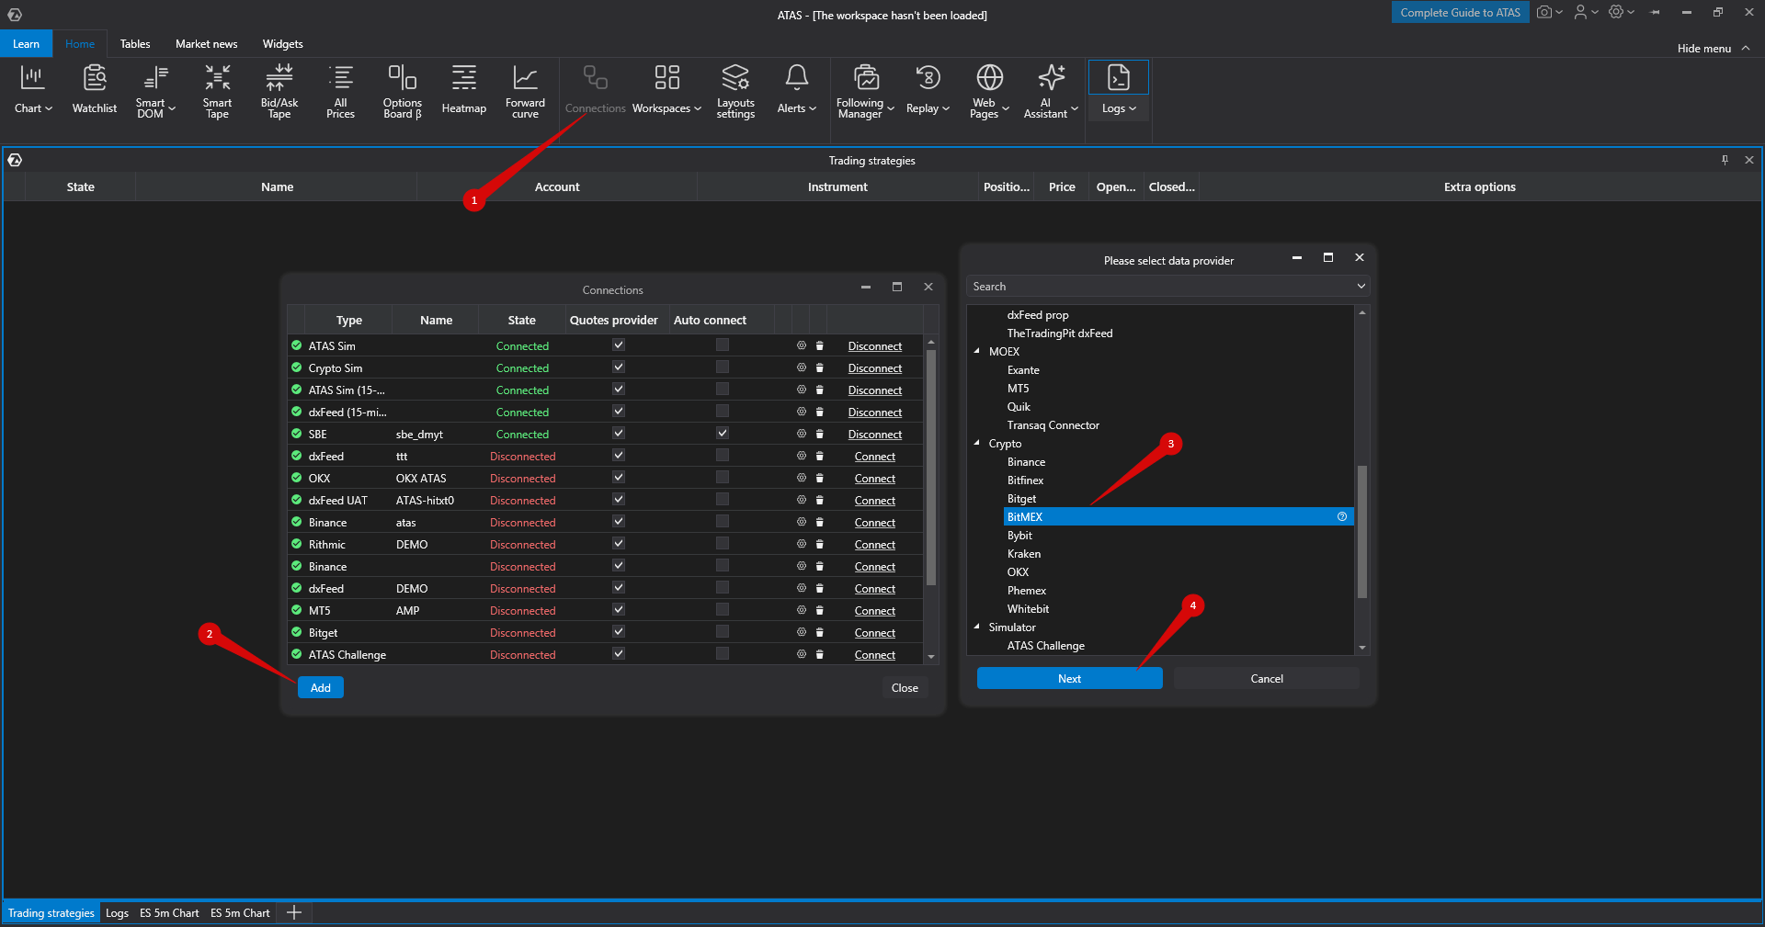Click Disconnect for the SBE connection
The height and width of the screenshot is (927, 1765).
coord(875,435)
